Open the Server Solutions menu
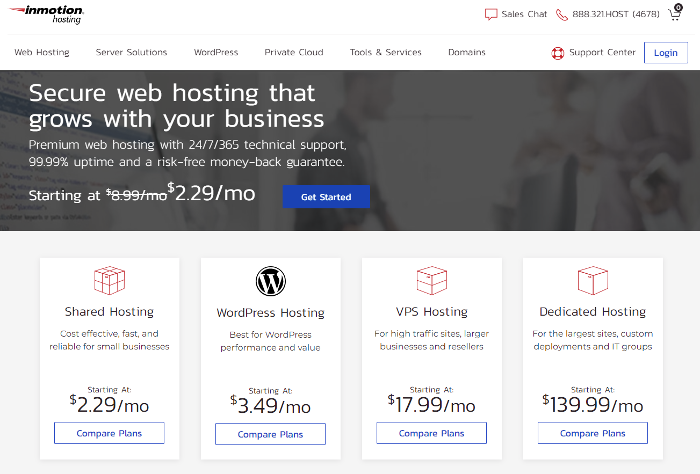Viewport: 700px width, 474px height. (132, 53)
